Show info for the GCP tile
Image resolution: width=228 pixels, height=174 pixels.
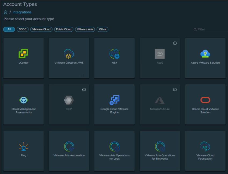click(x=84, y=90)
